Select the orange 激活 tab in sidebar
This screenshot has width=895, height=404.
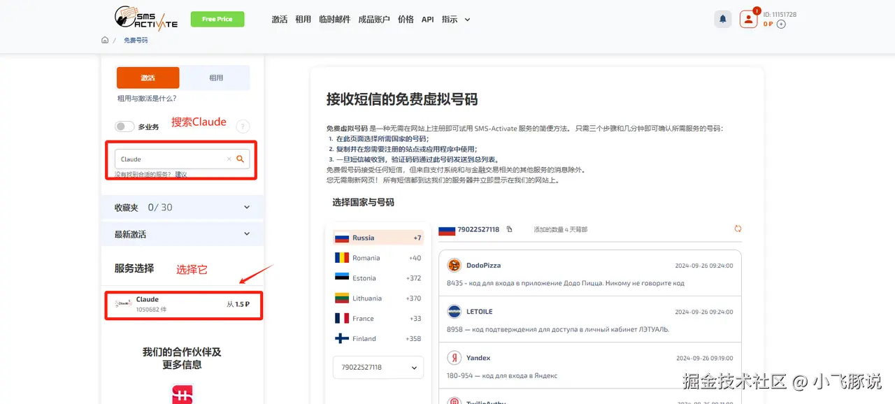click(x=148, y=78)
